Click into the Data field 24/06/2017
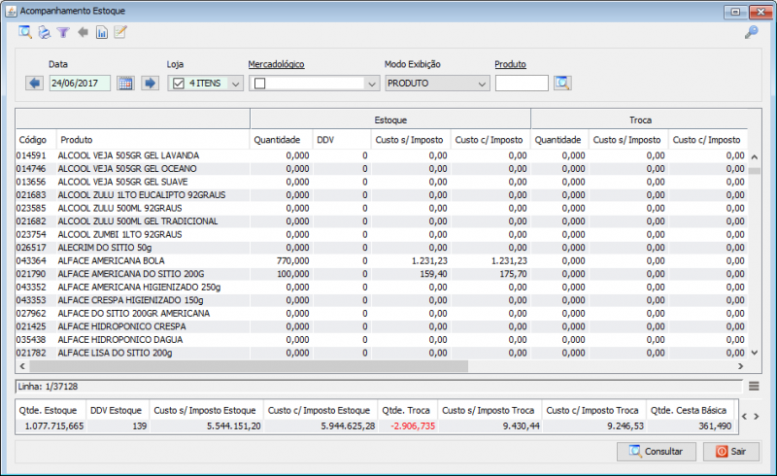The width and height of the screenshot is (777, 476). pyautogui.click(x=80, y=84)
